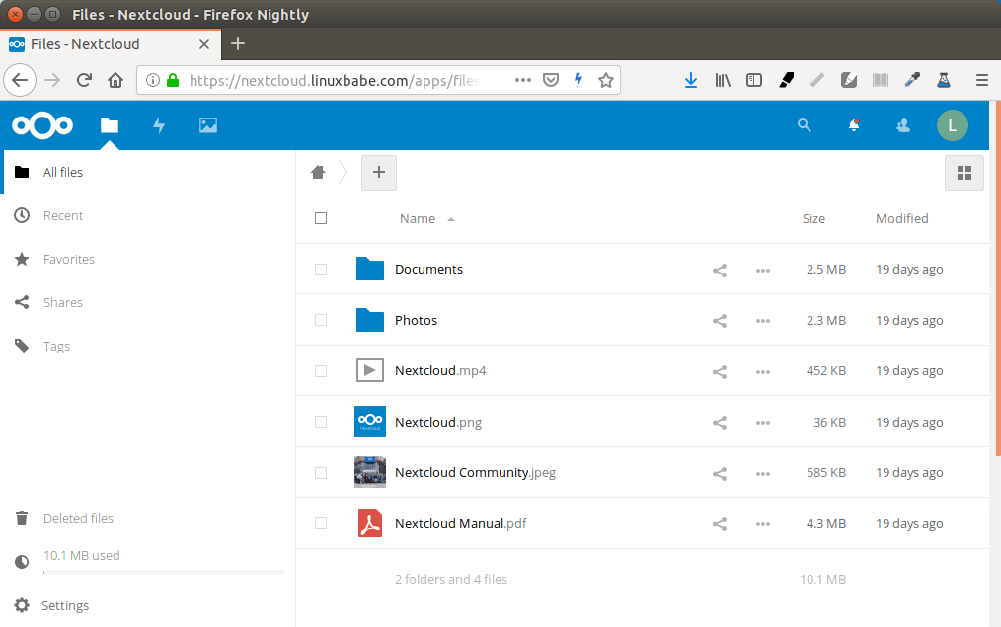Open Nextcloud Community.jpeg thumbnail
The height and width of the screenshot is (627, 1001).
(370, 472)
